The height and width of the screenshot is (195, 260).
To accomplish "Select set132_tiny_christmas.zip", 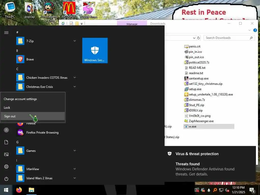I will point(203,84).
